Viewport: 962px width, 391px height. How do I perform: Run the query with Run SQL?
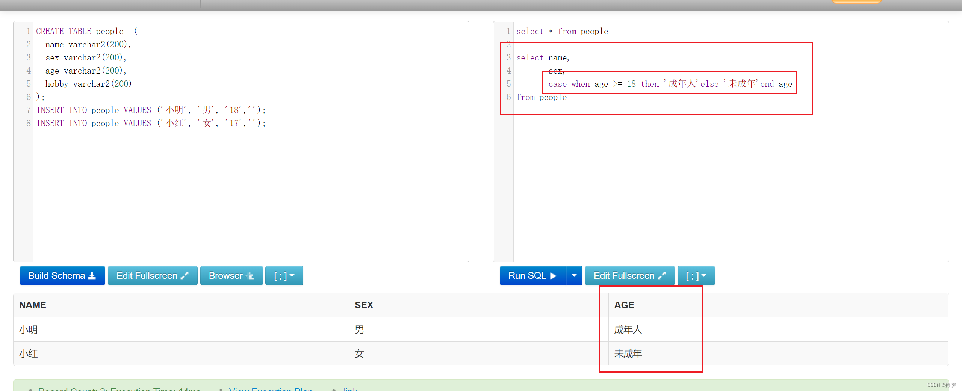point(532,276)
